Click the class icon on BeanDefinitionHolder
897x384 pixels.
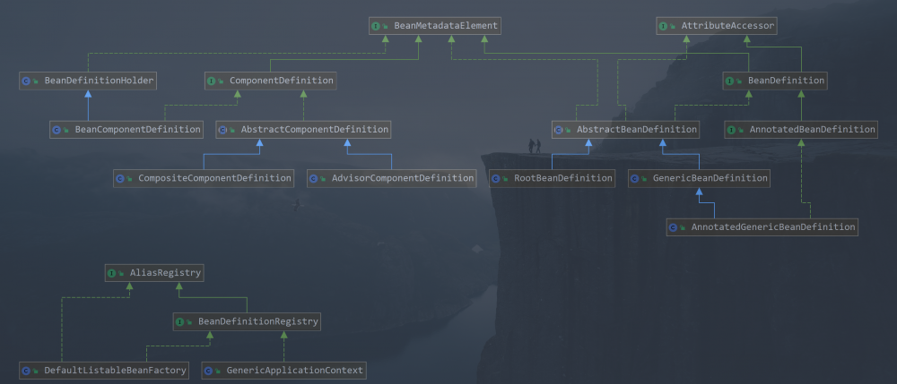point(27,81)
